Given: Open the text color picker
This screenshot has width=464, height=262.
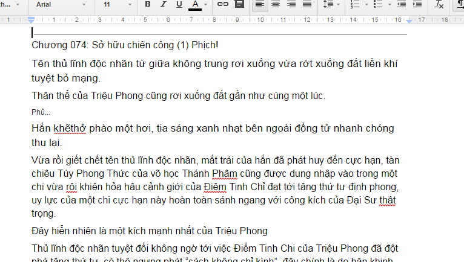Looking at the screenshot, I should (x=194, y=5).
